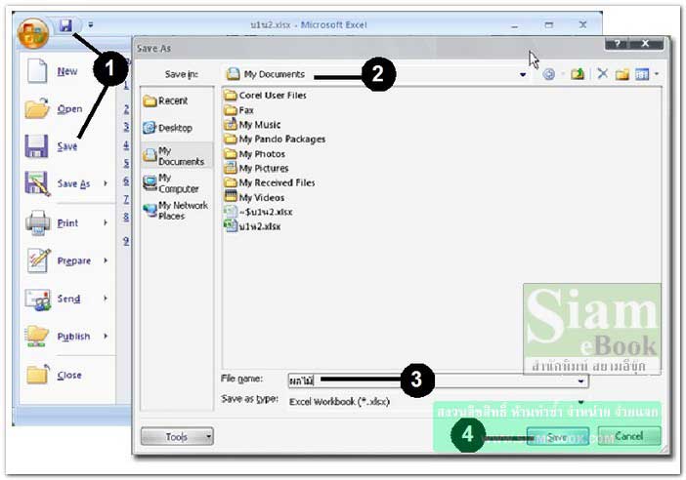Screen dimensions: 686x480
Task: Click the Up One Level folder icon
Action: pos(578,74)
